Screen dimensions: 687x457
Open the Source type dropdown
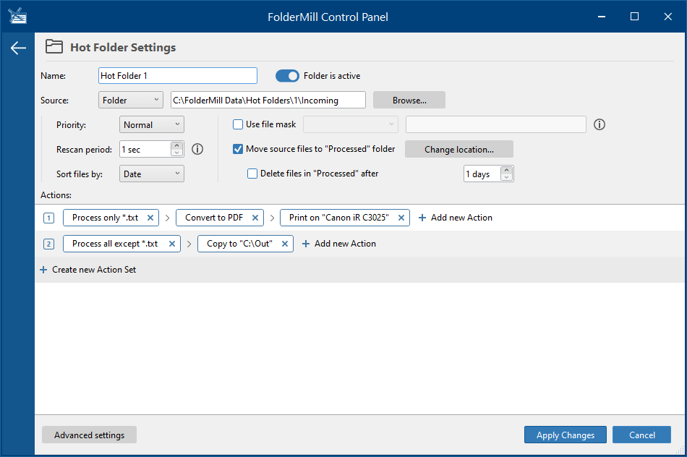[131, 100]
